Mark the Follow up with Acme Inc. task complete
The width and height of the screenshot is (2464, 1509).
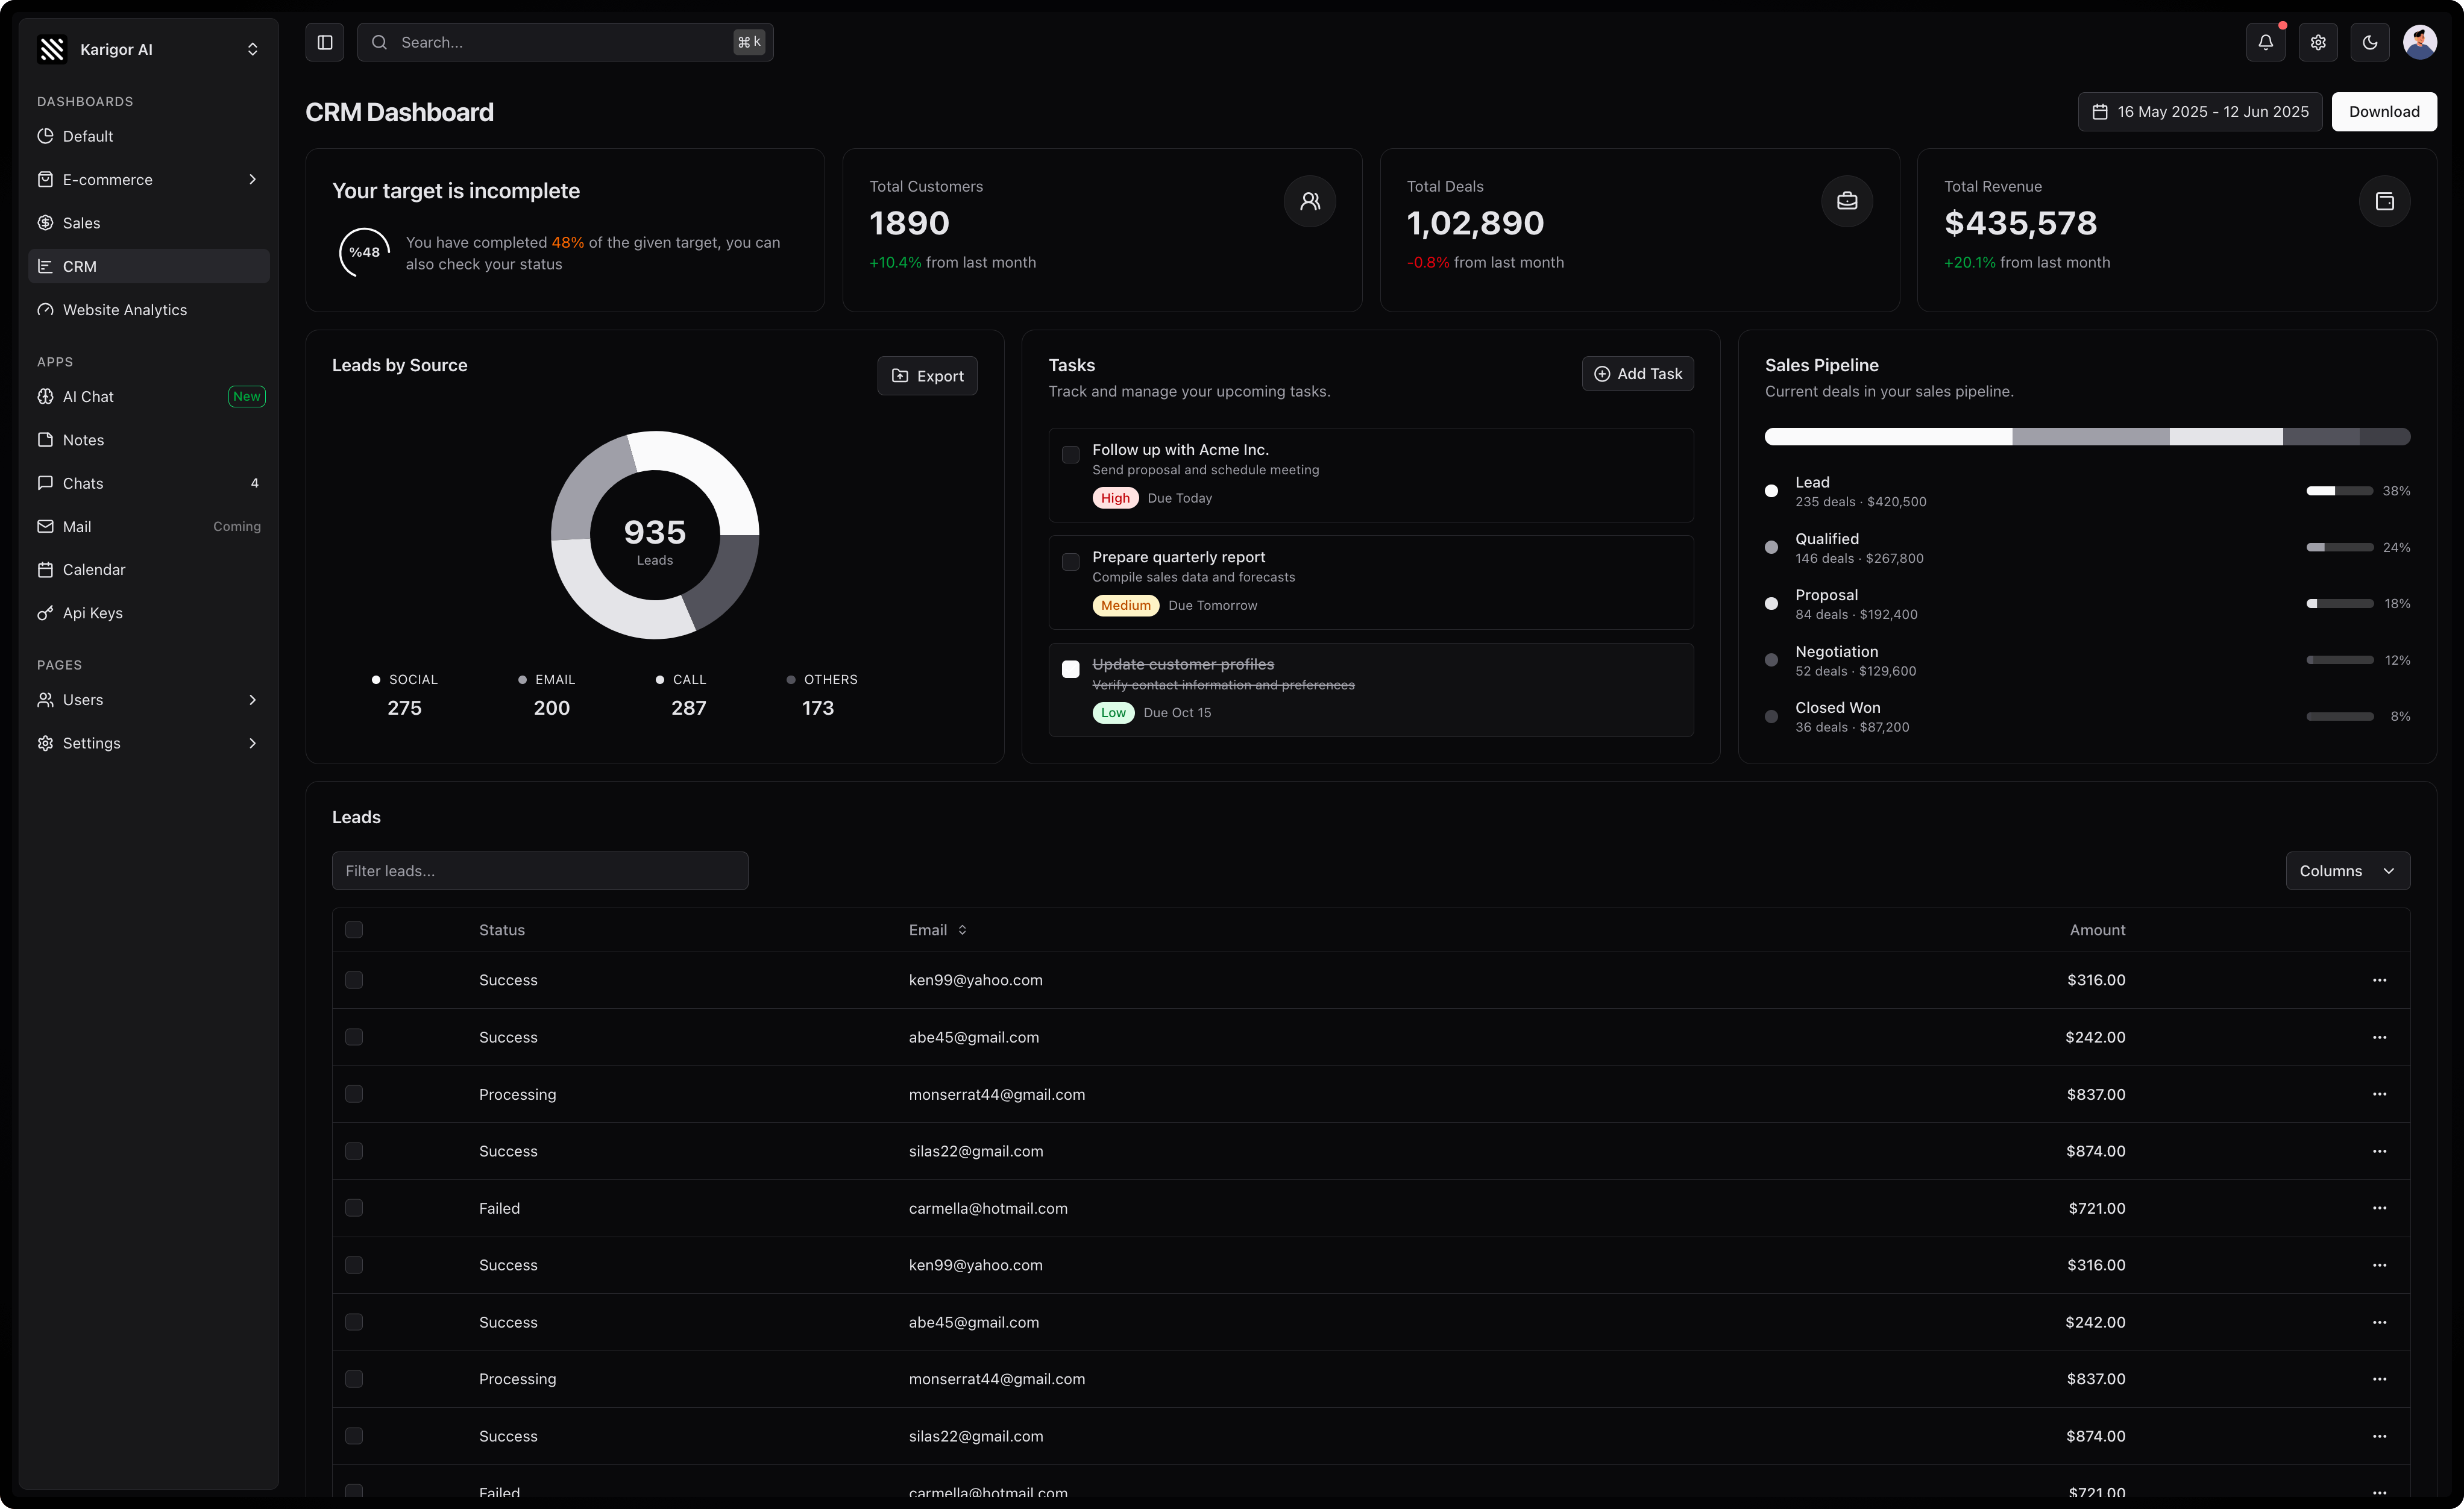click(x=1070, y=455)
